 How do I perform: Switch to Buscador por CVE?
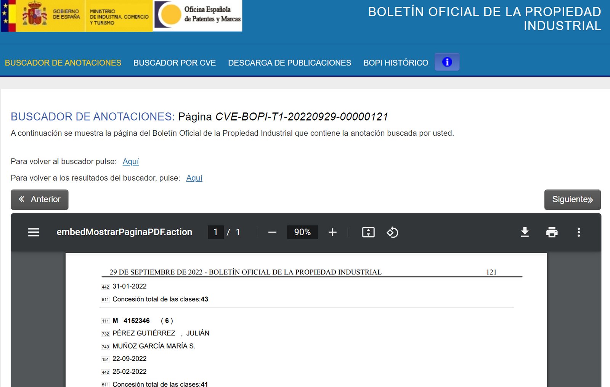(x=175, y=63)
